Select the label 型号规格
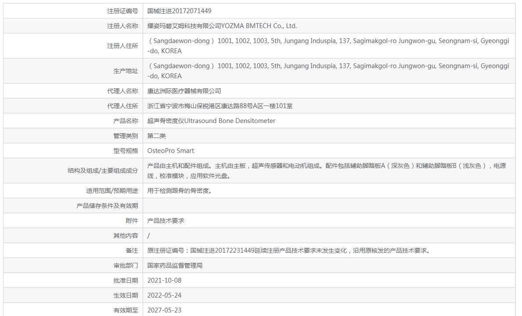The height and width of the screenshot is (316, 522). tap(126, 151)
